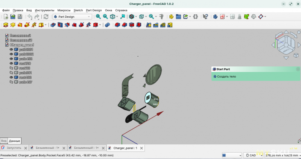
Task: Switch to the Безымянный1 document tab
Action: coord(86,148)
